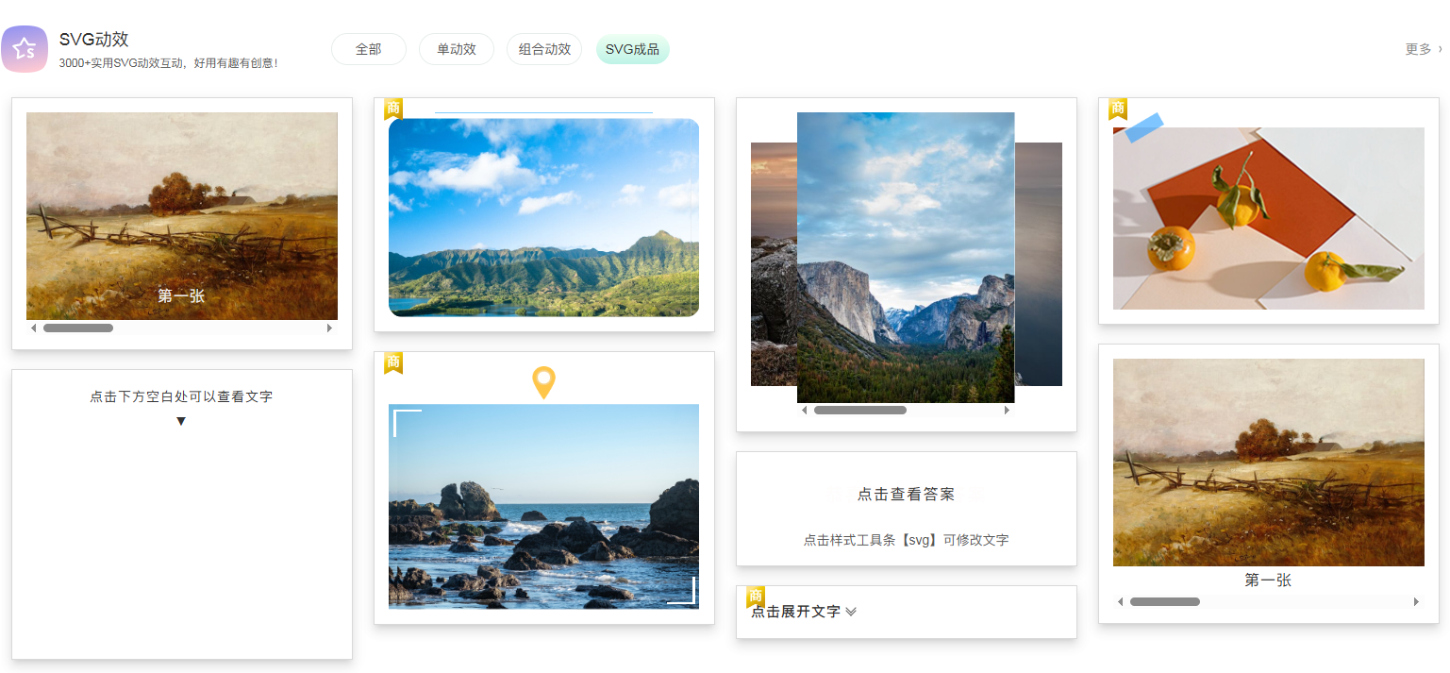
Task: Click the text 点击样式工具条【svg】可修改文字
Action: pyautogui.click(x=907, y=541)
